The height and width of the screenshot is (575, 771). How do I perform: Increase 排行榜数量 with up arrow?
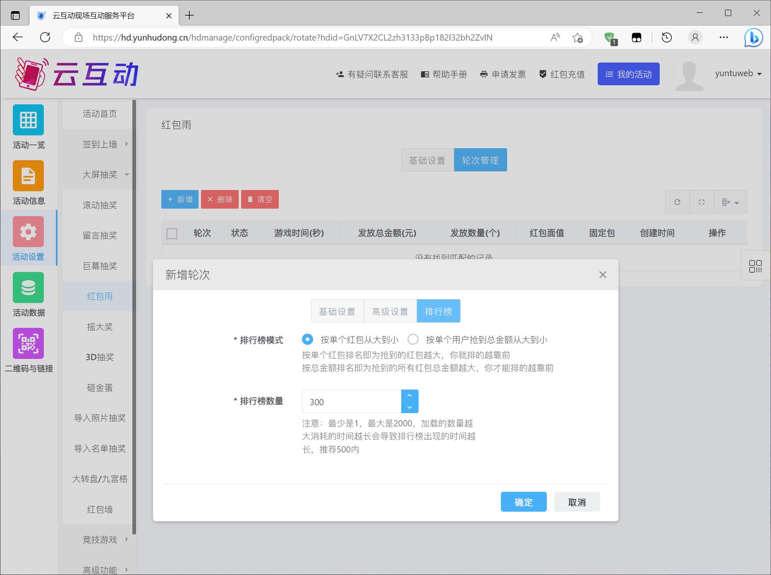point(409,396)
